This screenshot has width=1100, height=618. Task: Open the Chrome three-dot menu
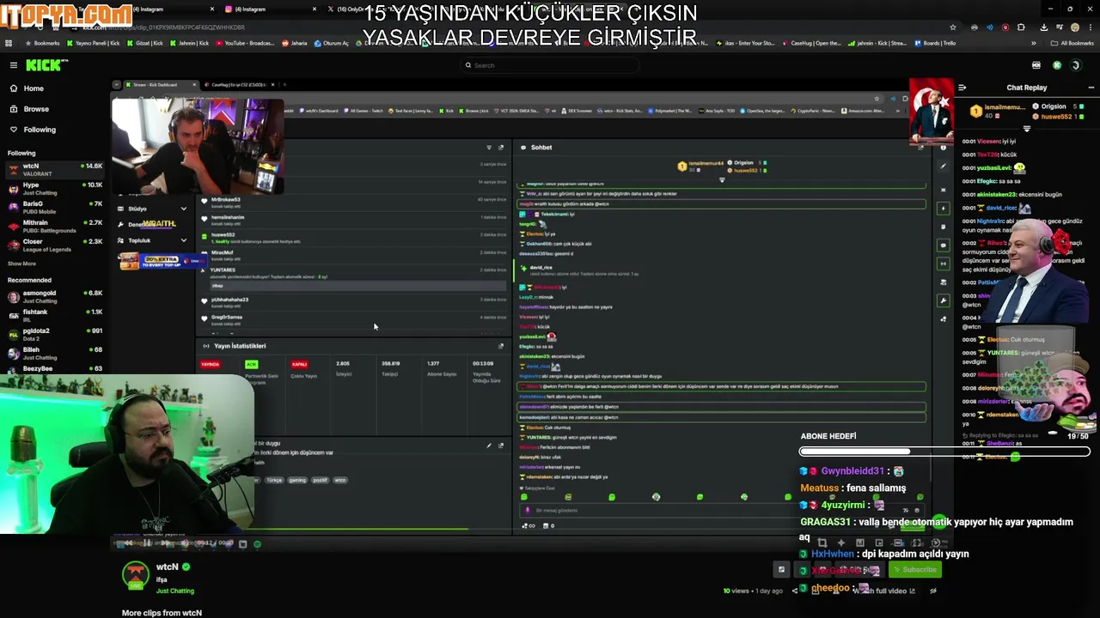[1090, 27]
